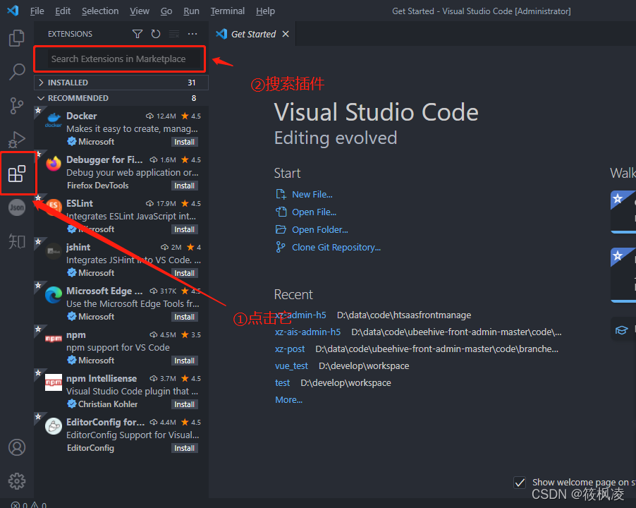Screen dimensions: 636x508
Task: Select the Extensions icon in the activity bar
Action: (x=16, y=174)
